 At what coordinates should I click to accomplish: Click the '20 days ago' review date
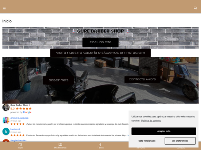tap(16, 121)
